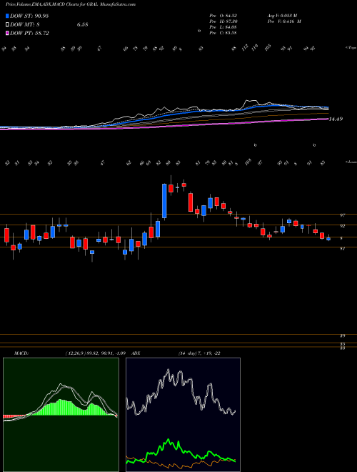Click the magenta DOW PT legend swatch
The image size is (357, 472).
(7, 33)
